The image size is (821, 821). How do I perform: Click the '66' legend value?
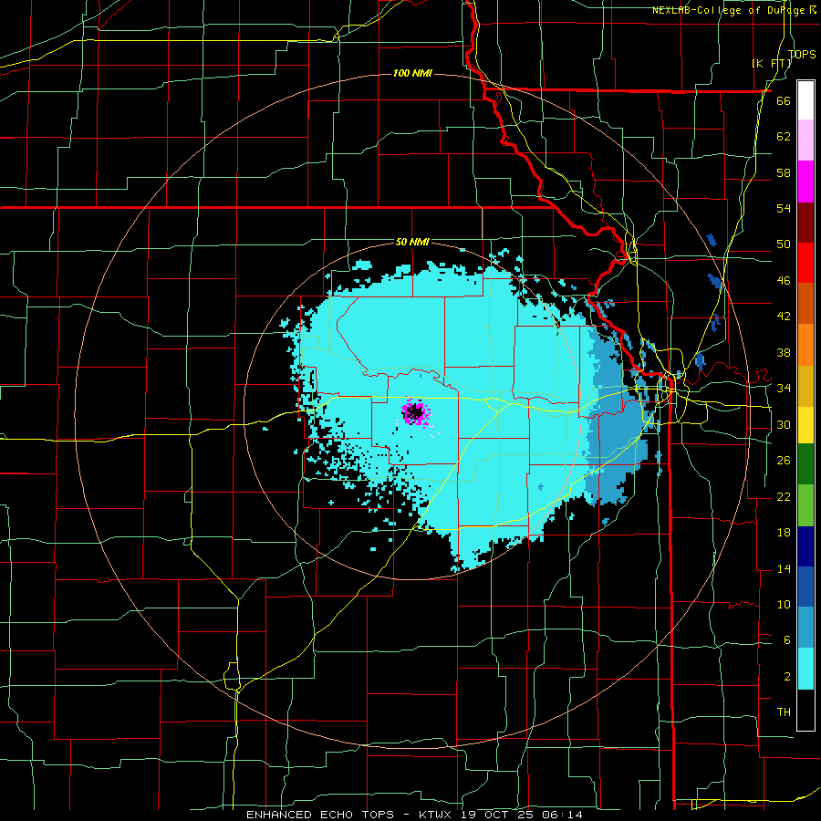(784, 100)
